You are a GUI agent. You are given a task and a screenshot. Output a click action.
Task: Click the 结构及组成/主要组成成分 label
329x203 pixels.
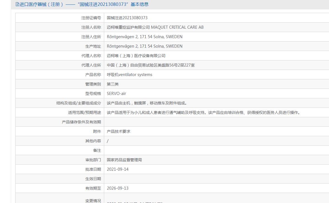tap(79, 103)
